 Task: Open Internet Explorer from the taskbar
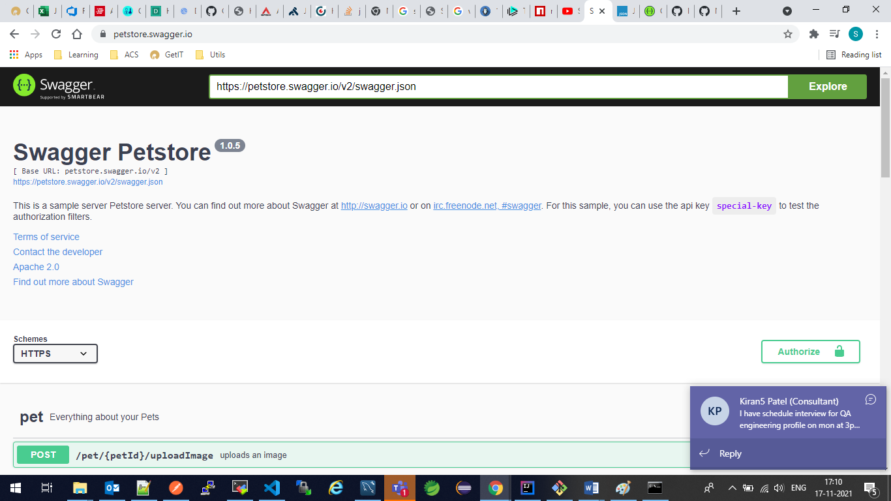[x=335, y=487]
